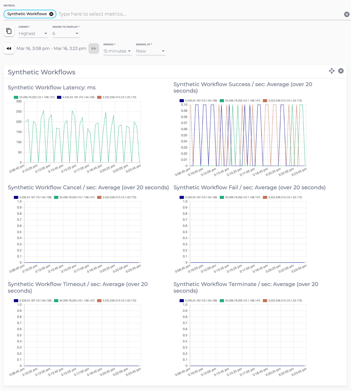Advance to the next time period
The height and width of the screenshot is (391, 351).
[x=94, y=49]
